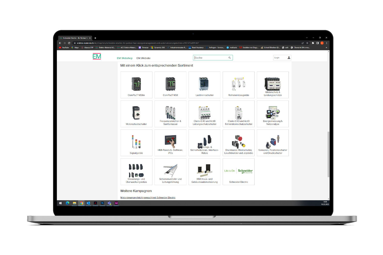Switch to EM.Webshop menu item
This screenshot has height=255, width=383.
(x=125, y=58)
